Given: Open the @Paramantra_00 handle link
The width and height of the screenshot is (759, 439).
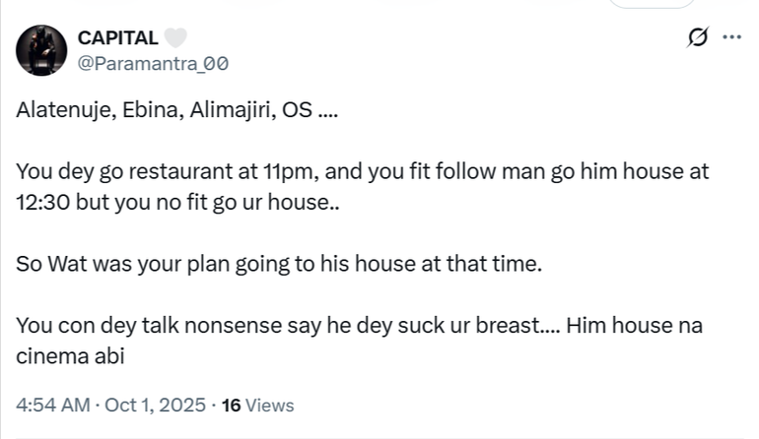Looking at the screenshot, I should coord(153,63).
